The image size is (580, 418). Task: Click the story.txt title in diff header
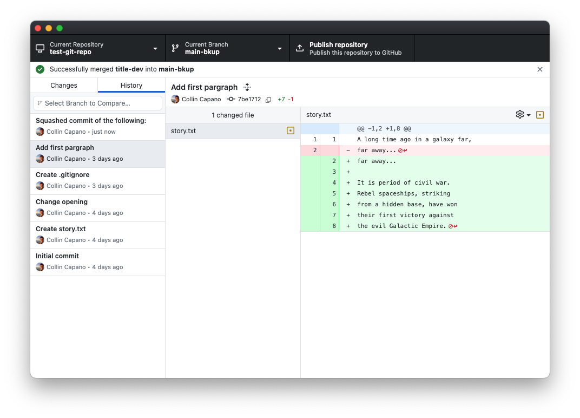319,115
